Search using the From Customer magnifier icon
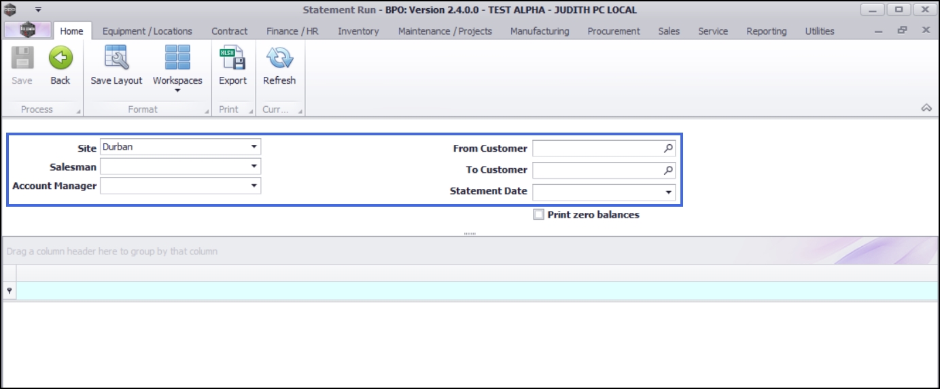Viewport: 940px width, 389px height. pos(668,148)
